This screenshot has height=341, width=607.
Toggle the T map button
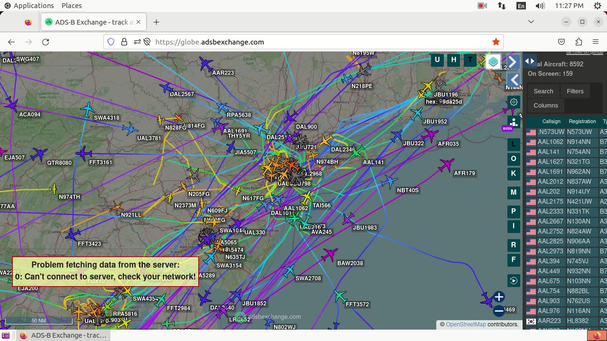click(x=470, y=60)
